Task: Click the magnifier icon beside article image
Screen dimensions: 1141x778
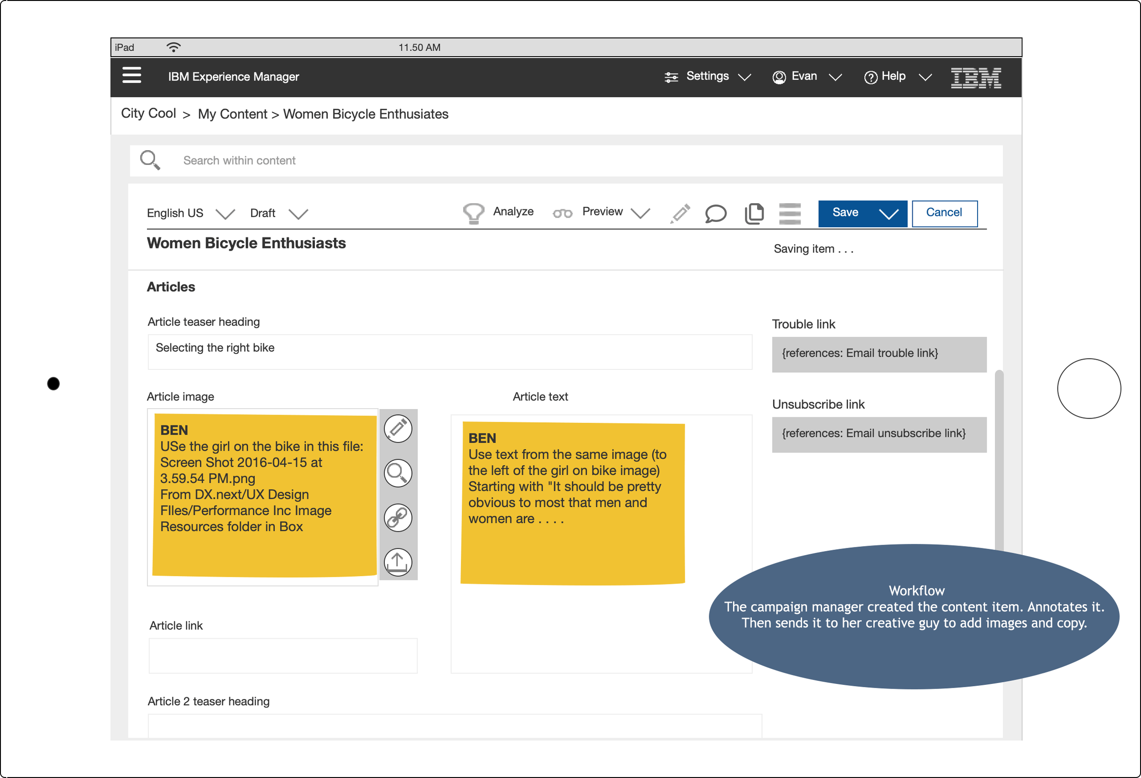Action: pos(398,473)
